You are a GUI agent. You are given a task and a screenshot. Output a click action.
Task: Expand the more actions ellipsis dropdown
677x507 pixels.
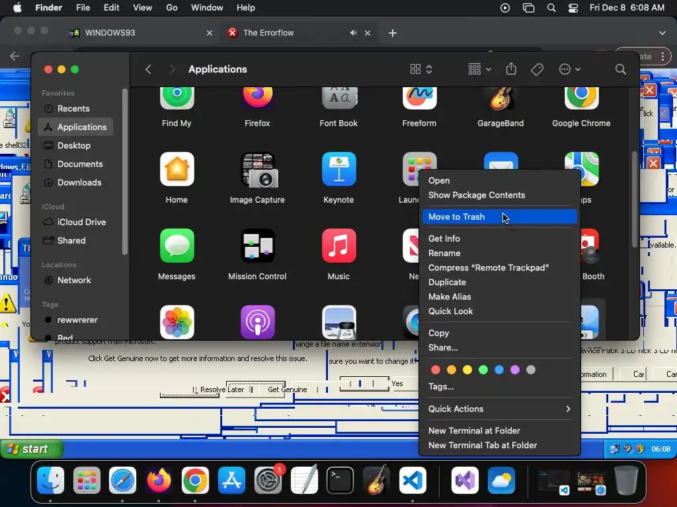pyautogui.click(x=569, y=69)
